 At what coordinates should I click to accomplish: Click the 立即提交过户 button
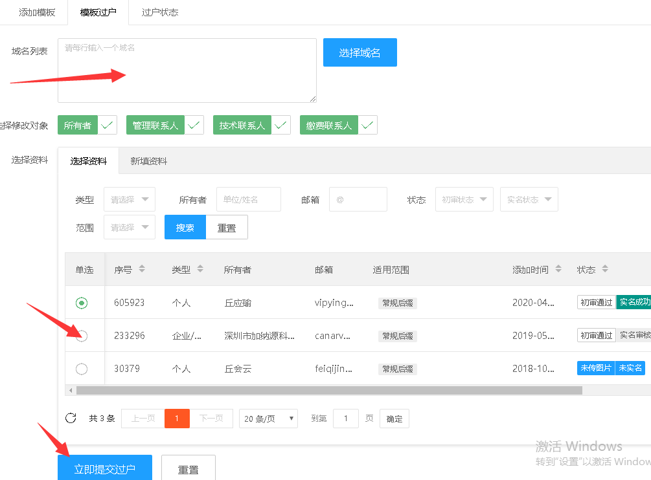point(105,469)
